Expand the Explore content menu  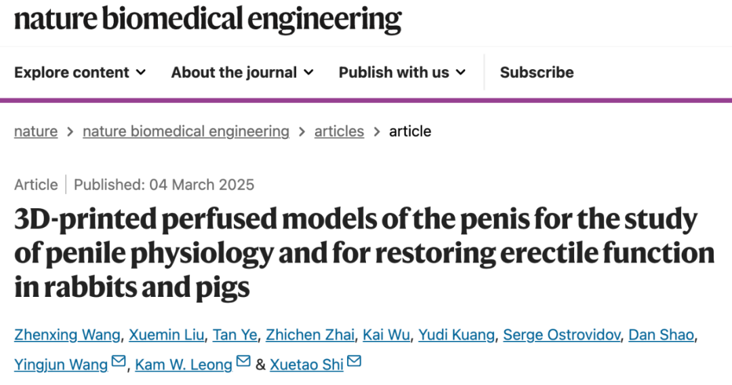pyautogui.click(x=80, y=73)
